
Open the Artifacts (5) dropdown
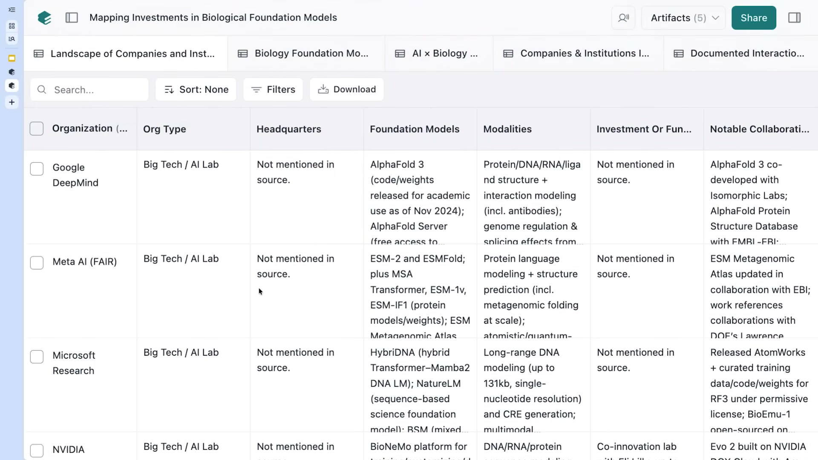pyautogui.click(x=683, y=18)
